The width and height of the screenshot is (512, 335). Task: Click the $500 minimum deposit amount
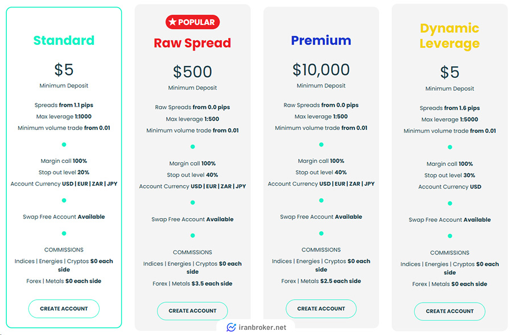coord(192,72)
